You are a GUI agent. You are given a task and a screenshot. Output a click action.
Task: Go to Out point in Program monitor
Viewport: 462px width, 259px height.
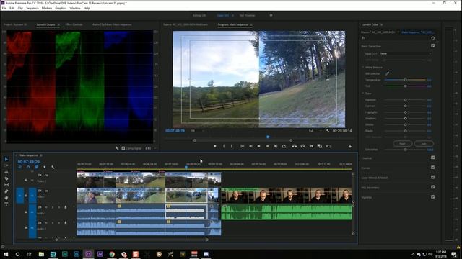click(276, 146)
